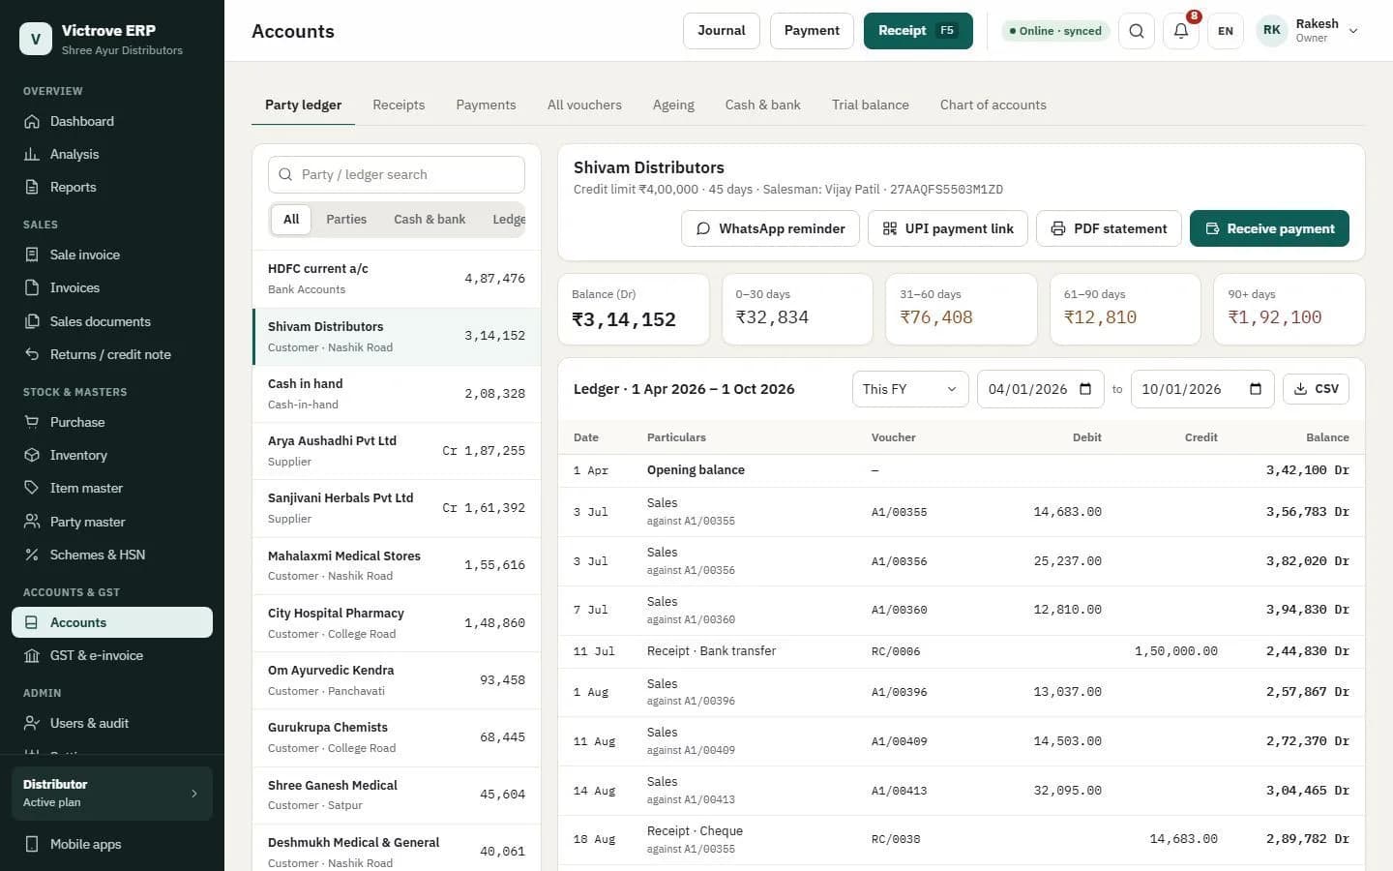Create a new Payment voucher
1393x871 pixels.
click(812, 31)
